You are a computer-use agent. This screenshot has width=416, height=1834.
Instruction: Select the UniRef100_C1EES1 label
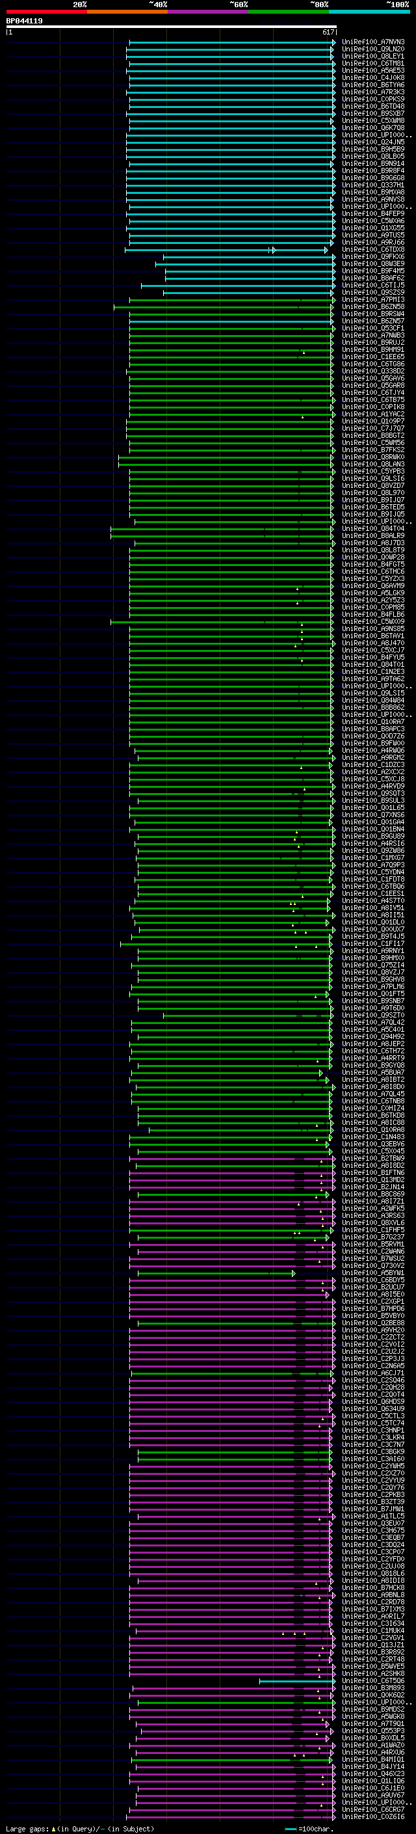(372, 893)
